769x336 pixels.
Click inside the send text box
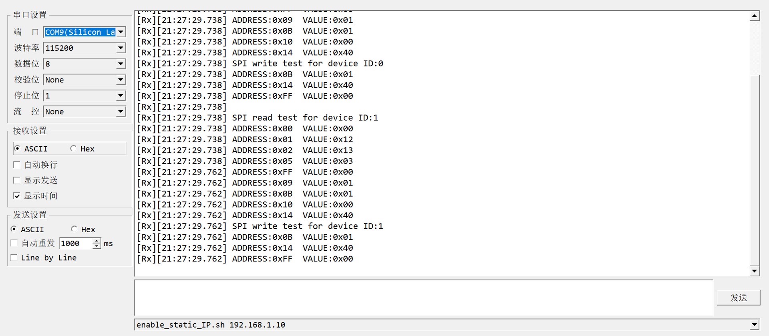(x=424, y=298)
